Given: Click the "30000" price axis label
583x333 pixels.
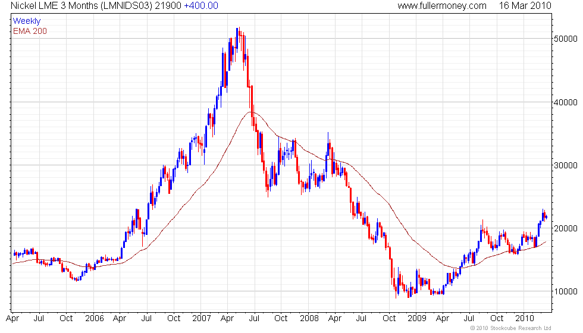Looking at the screenshot, I should [x=566, y=165].
